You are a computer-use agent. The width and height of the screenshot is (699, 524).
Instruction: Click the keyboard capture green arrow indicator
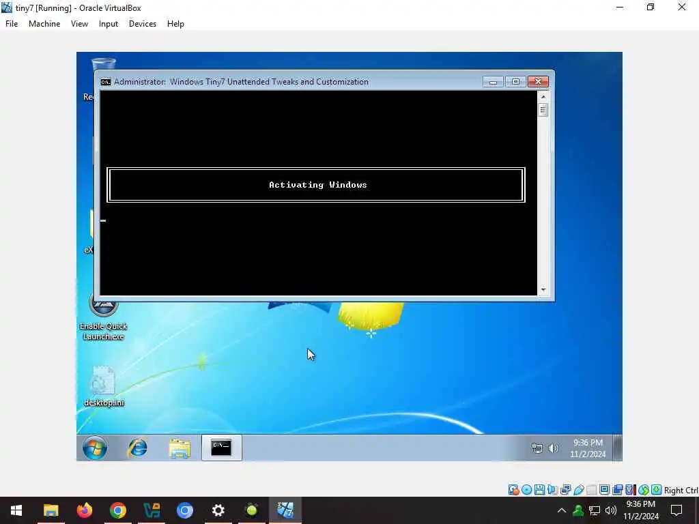coord(656,490)
